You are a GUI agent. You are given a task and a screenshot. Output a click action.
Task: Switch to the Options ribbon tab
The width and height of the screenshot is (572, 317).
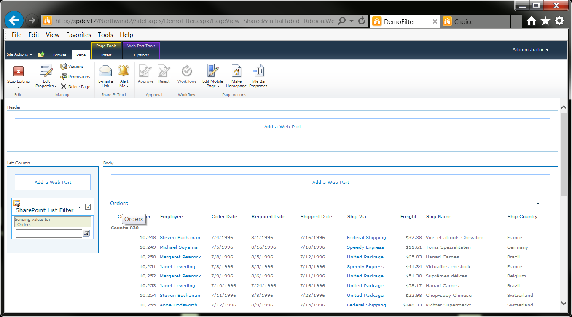(141, 55)
